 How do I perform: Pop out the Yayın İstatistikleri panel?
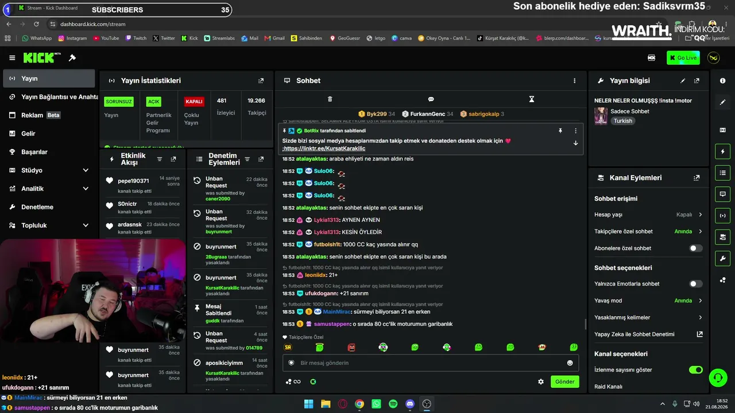click(x=261, y=81)
